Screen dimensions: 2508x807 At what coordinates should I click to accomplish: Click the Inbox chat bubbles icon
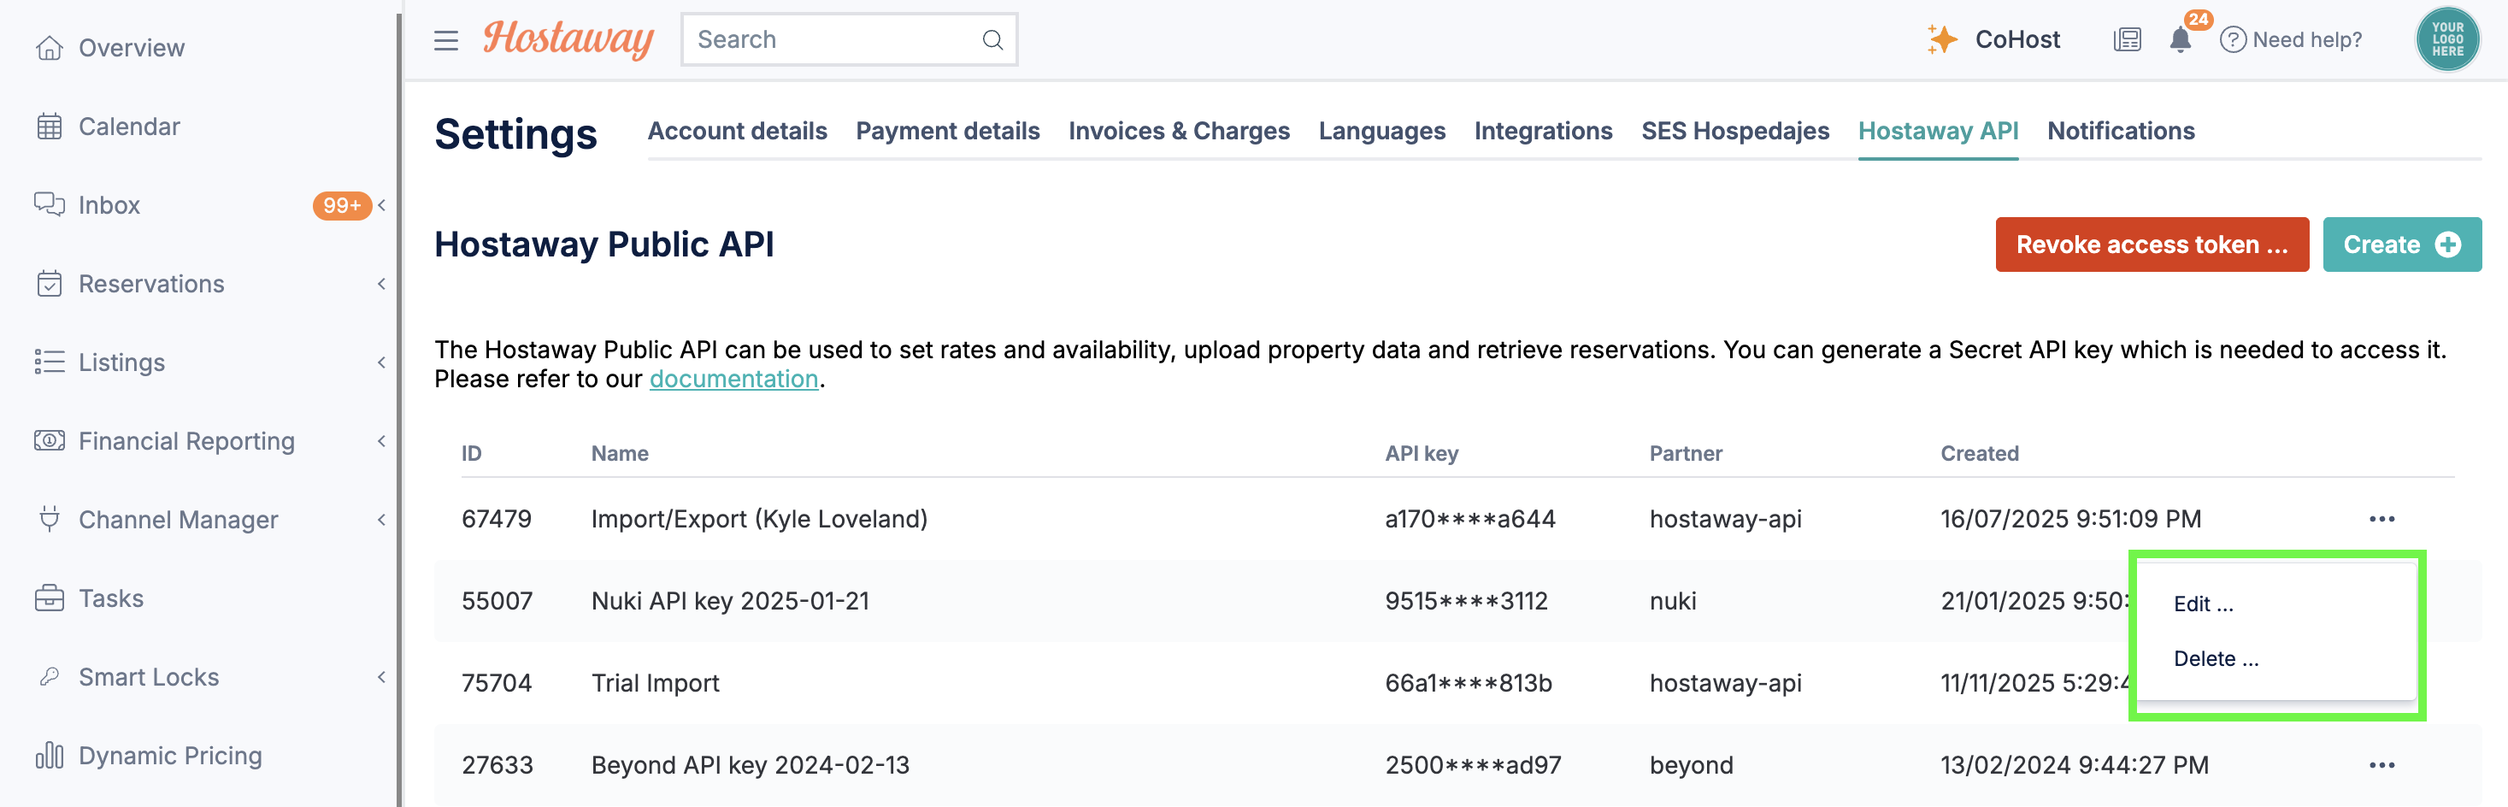point(49,204)
